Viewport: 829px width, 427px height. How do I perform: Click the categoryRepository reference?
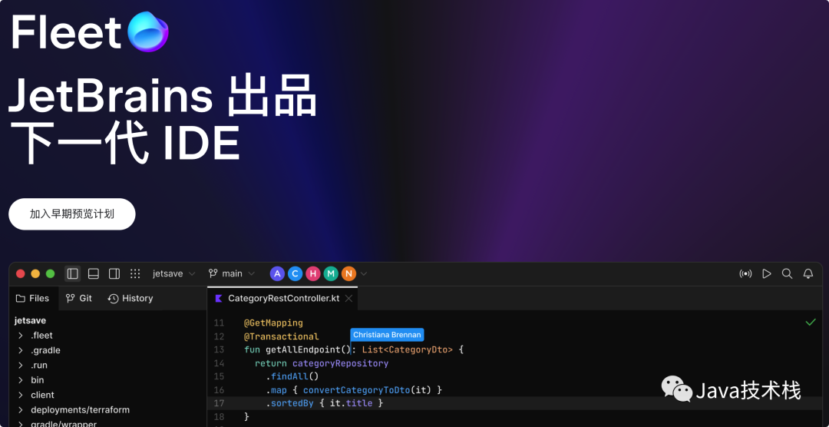point(341,363)
